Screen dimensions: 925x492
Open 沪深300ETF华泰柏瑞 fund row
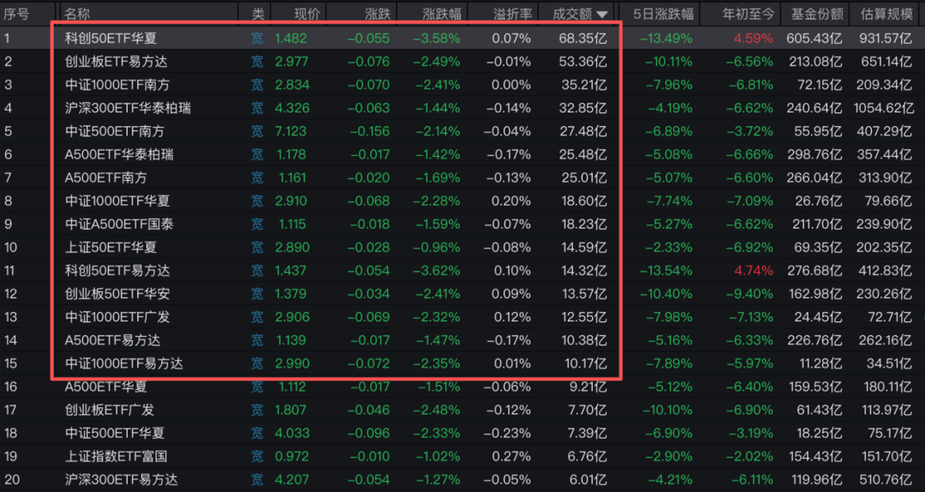[x=462, y=108]
